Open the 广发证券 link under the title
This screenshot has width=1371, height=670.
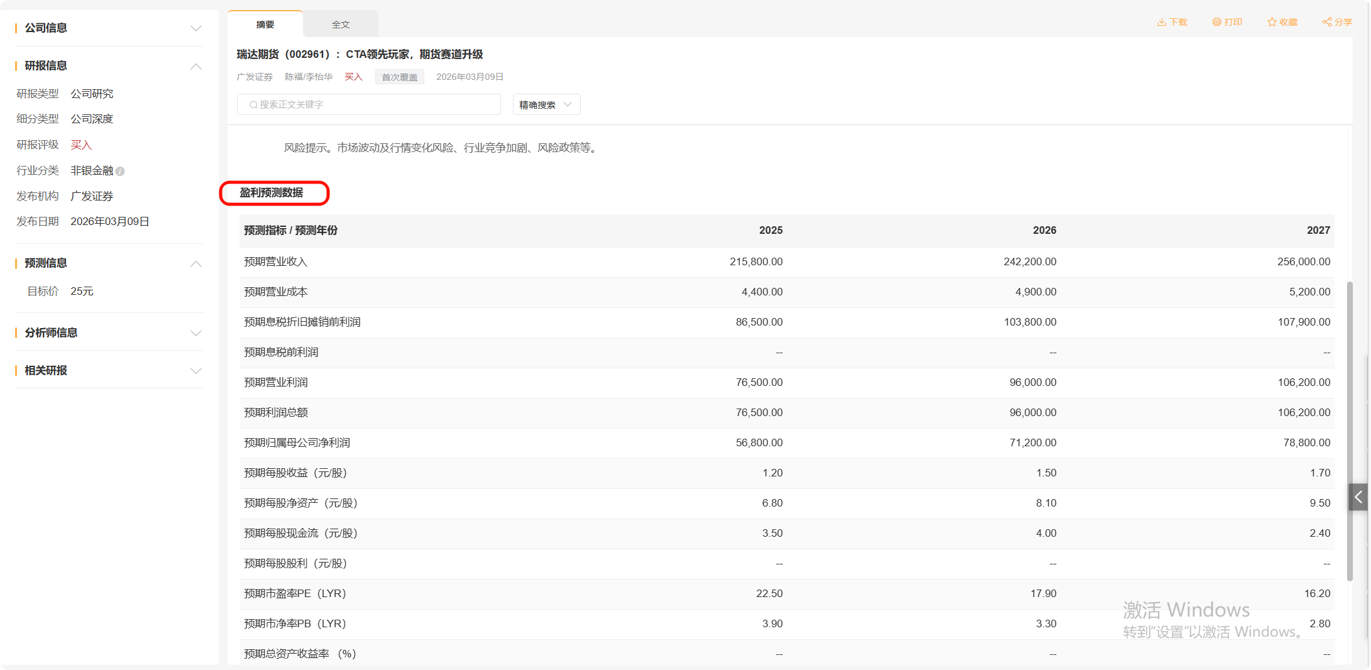(255, 77)
